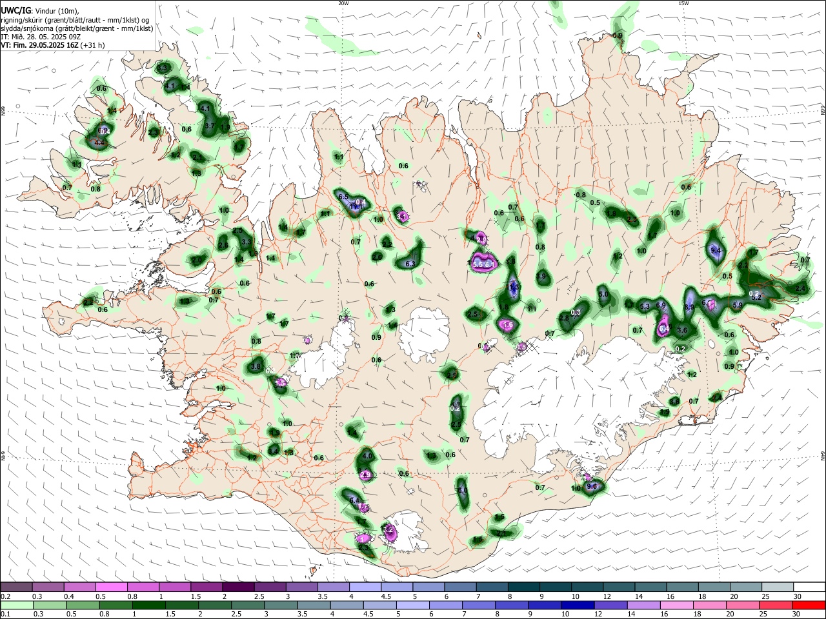Screen dimensions: 826x619
Task: Click the 2.8 precipitation value on the map
Action: (563, 318)
